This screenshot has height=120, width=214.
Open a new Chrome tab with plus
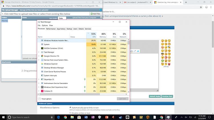(186, 2)
